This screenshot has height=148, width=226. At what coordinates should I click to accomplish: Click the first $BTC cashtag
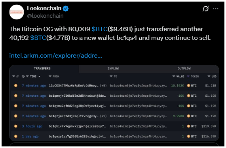tap(100, 29)
